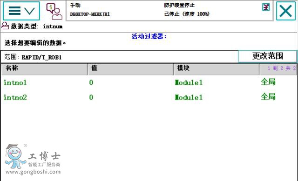This screenshot has height=181, width=298.
Task: Click the 值 column header
Action: [x=130, y=69]
